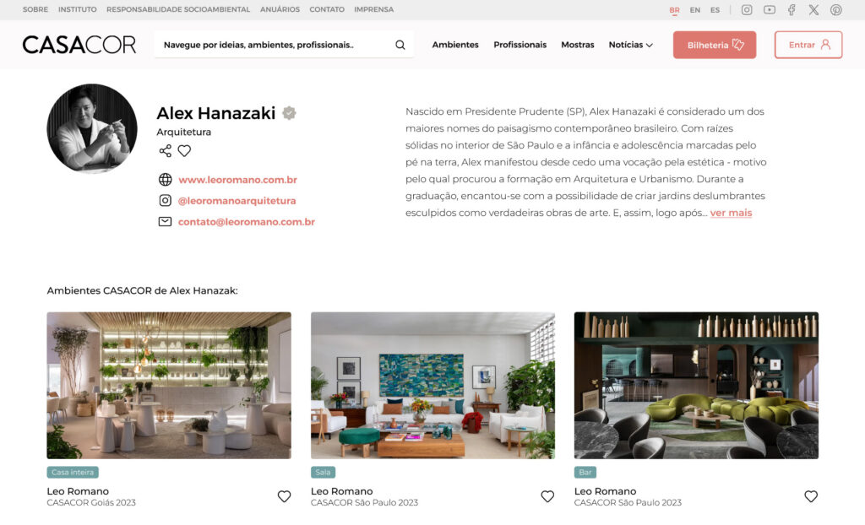Screen dimensions: 865x525
Task: Click the CASACOR logo
Action: pyautogui.click(x=79, y=45)
